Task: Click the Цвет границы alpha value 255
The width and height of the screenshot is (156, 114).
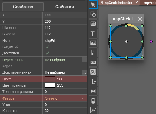Action: (x=60, y=85)
